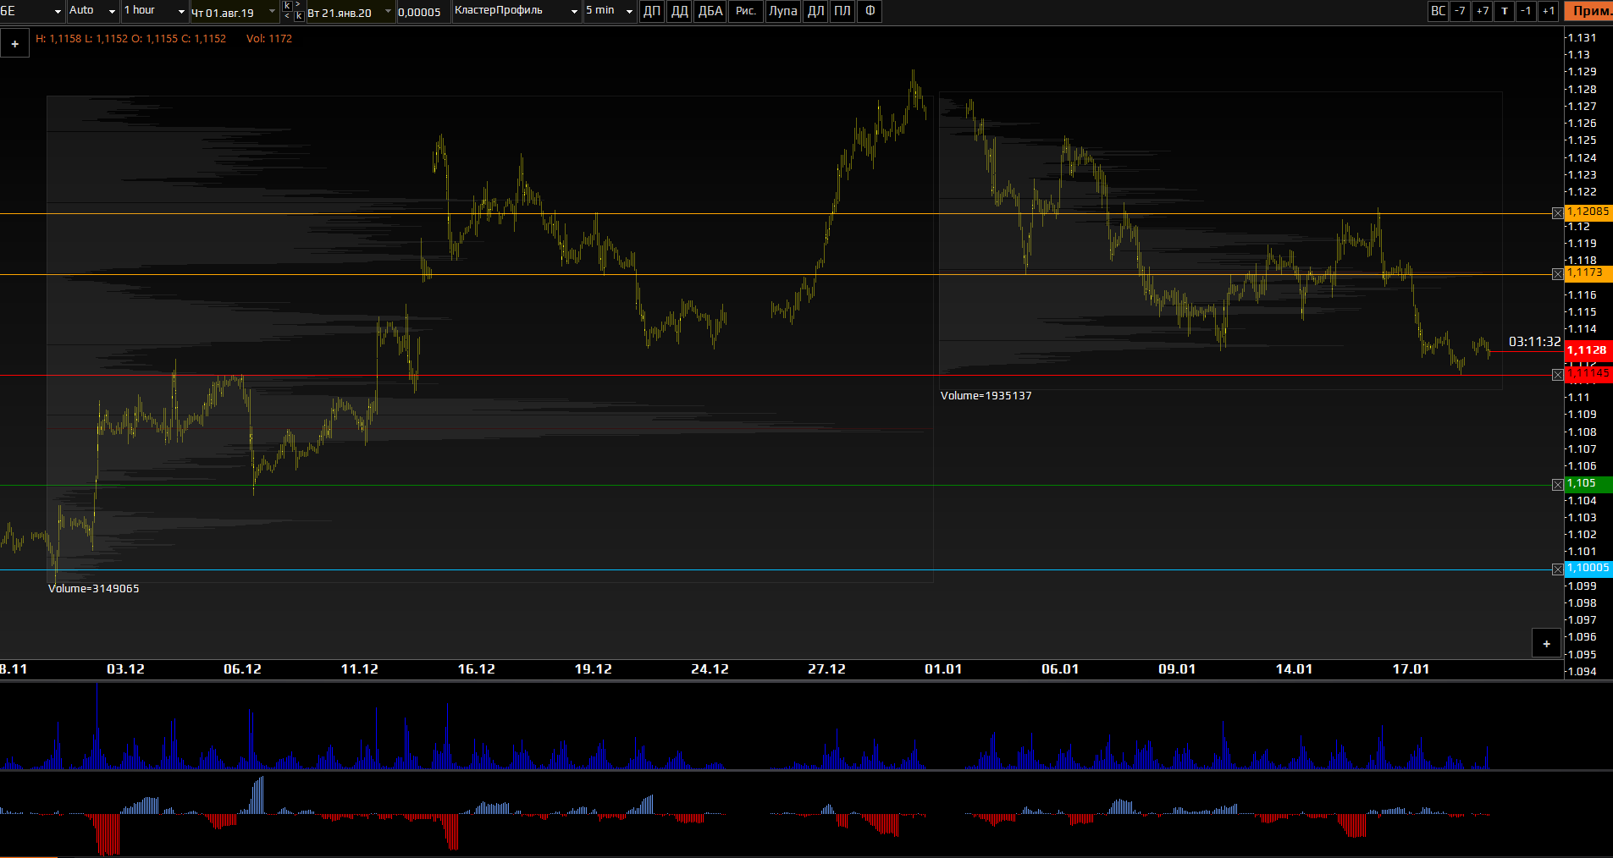Open the Auto scale dropdown
This screenshot has width=1613, height=858.
click(x=92, y=11)
